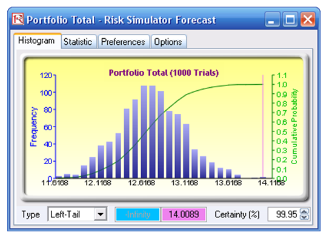
Task: Click the 13.6168 x-axis value
Action: tap(228, 183)
